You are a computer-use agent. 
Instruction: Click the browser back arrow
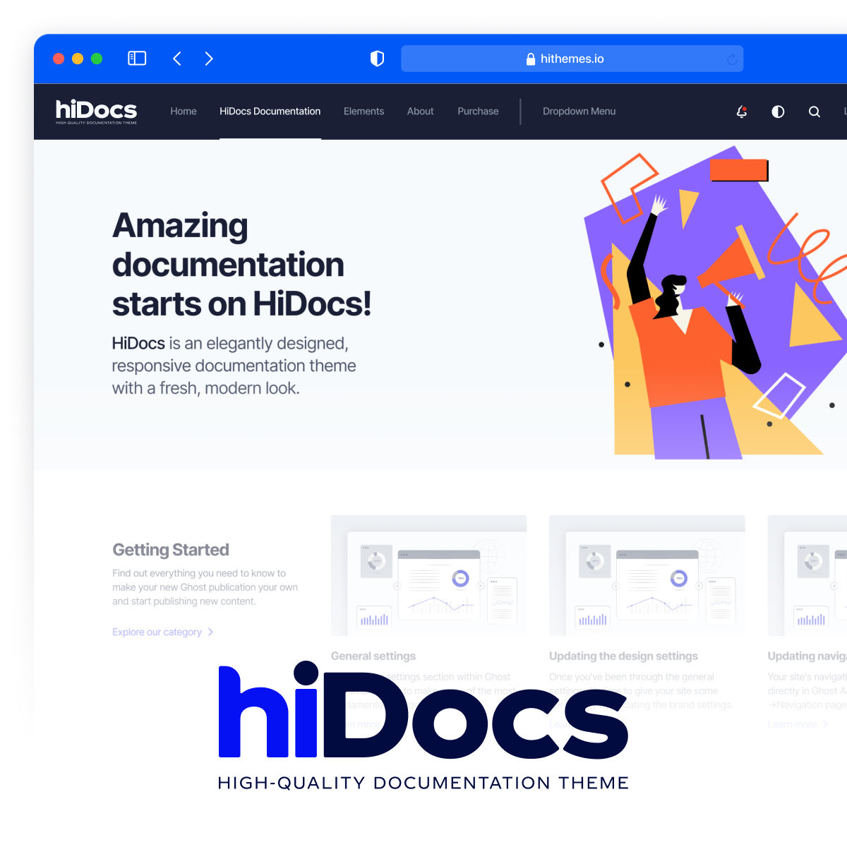pyautogui.click(x=177, y=59)
